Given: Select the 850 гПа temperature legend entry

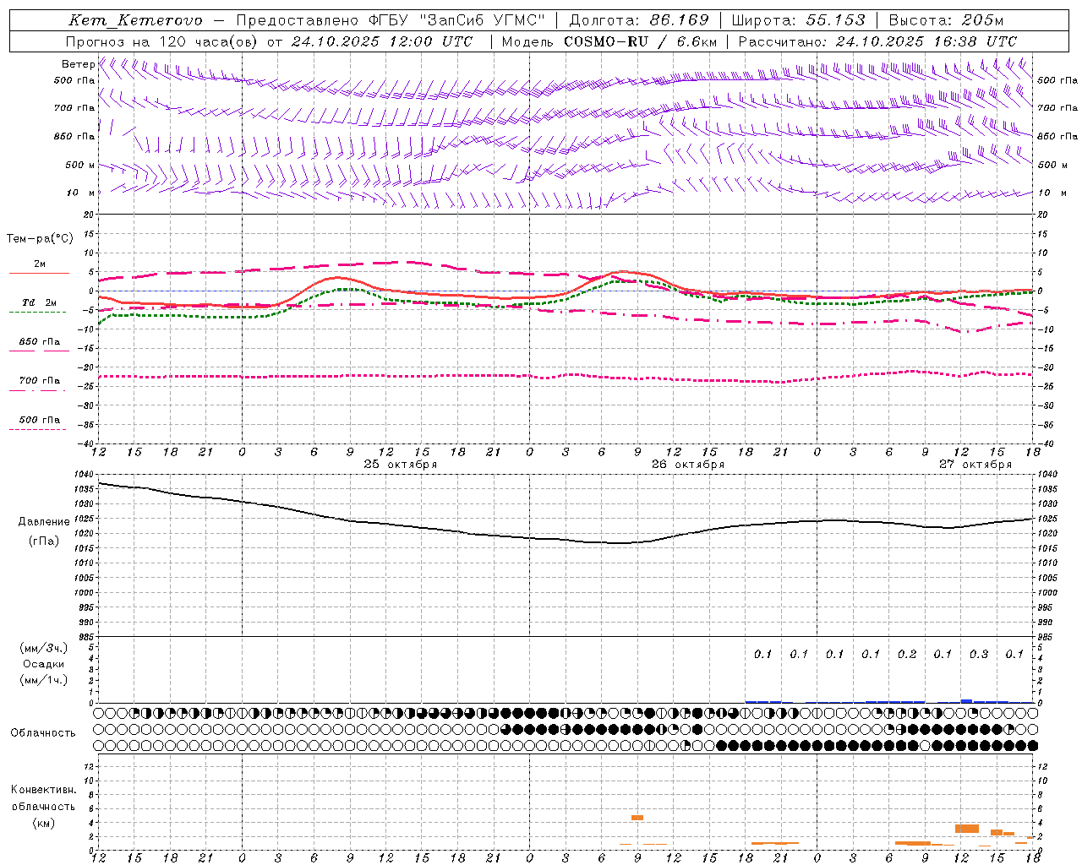Looking at the screenshot, I should (x=40, y=342).
